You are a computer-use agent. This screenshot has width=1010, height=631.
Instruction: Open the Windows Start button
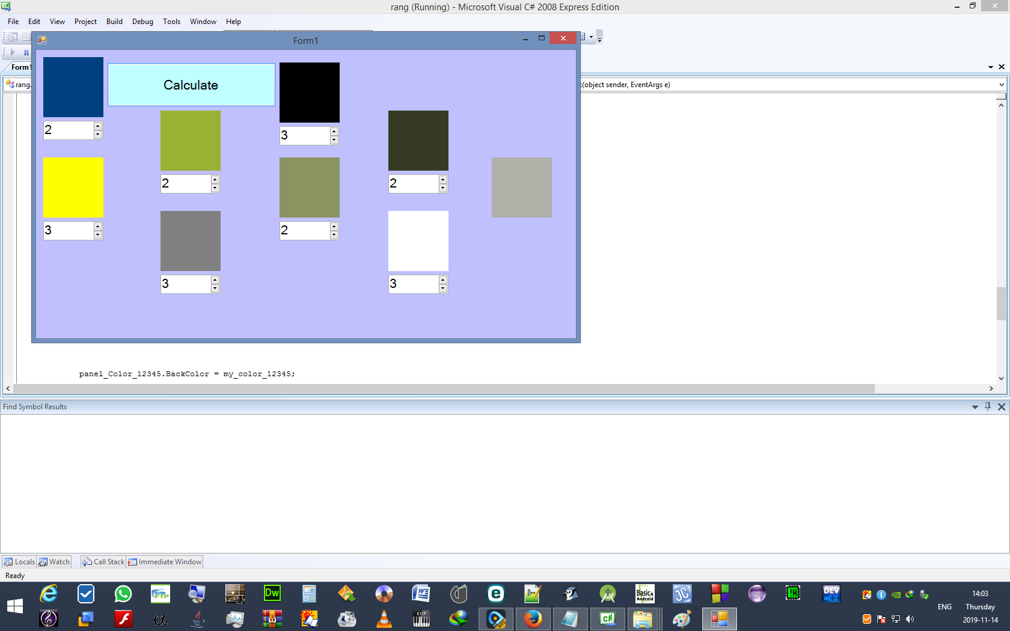point(15,606)
